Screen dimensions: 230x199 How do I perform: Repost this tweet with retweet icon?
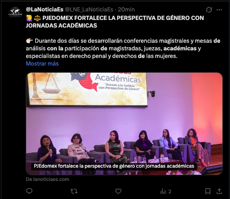coord(74,191)
